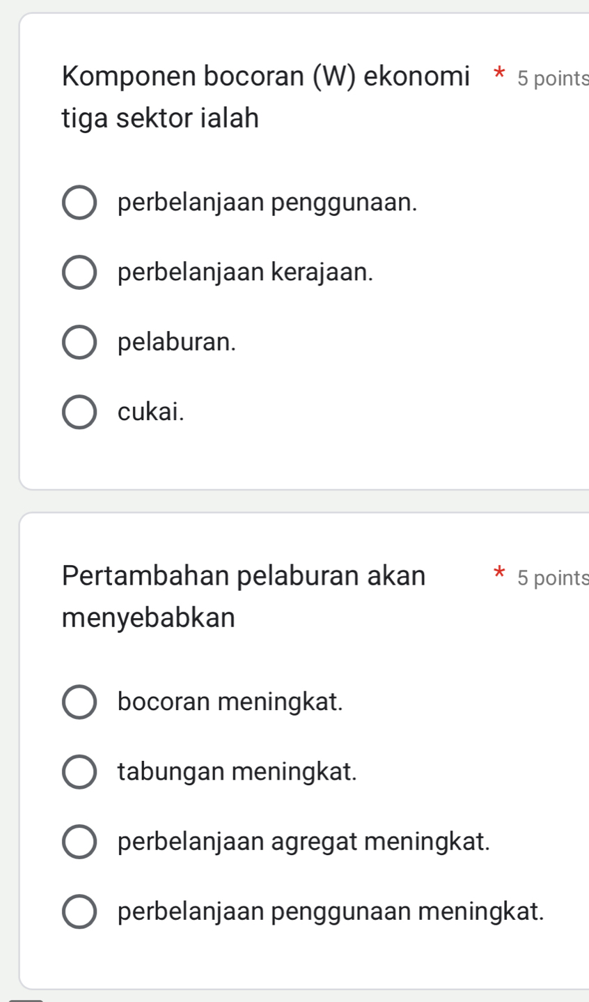
Task: Select the 'bocoran meningkat.' radio button
Action: point(79,702)
